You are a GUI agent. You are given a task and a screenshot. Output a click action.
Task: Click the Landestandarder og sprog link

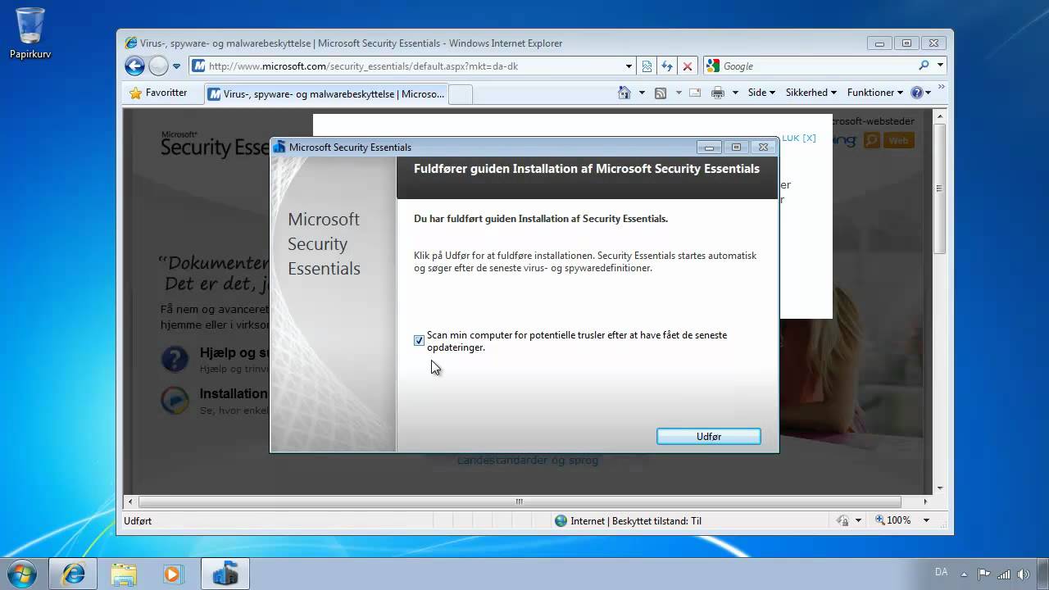pyautogui.click(x=527, y=460)
